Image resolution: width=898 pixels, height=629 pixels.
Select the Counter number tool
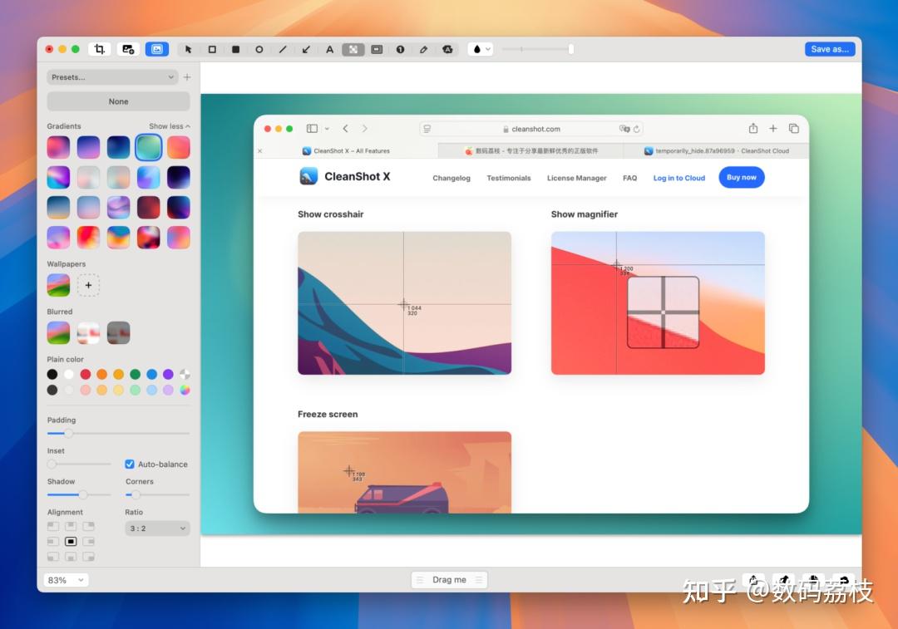click(400, 50)
